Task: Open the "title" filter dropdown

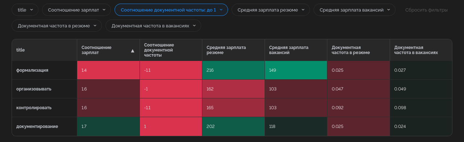Action: pos(25,10)
